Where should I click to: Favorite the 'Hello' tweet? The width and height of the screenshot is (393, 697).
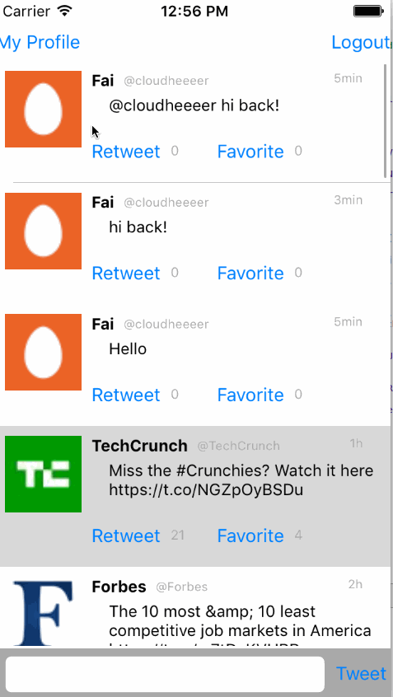tap(250, 395)
